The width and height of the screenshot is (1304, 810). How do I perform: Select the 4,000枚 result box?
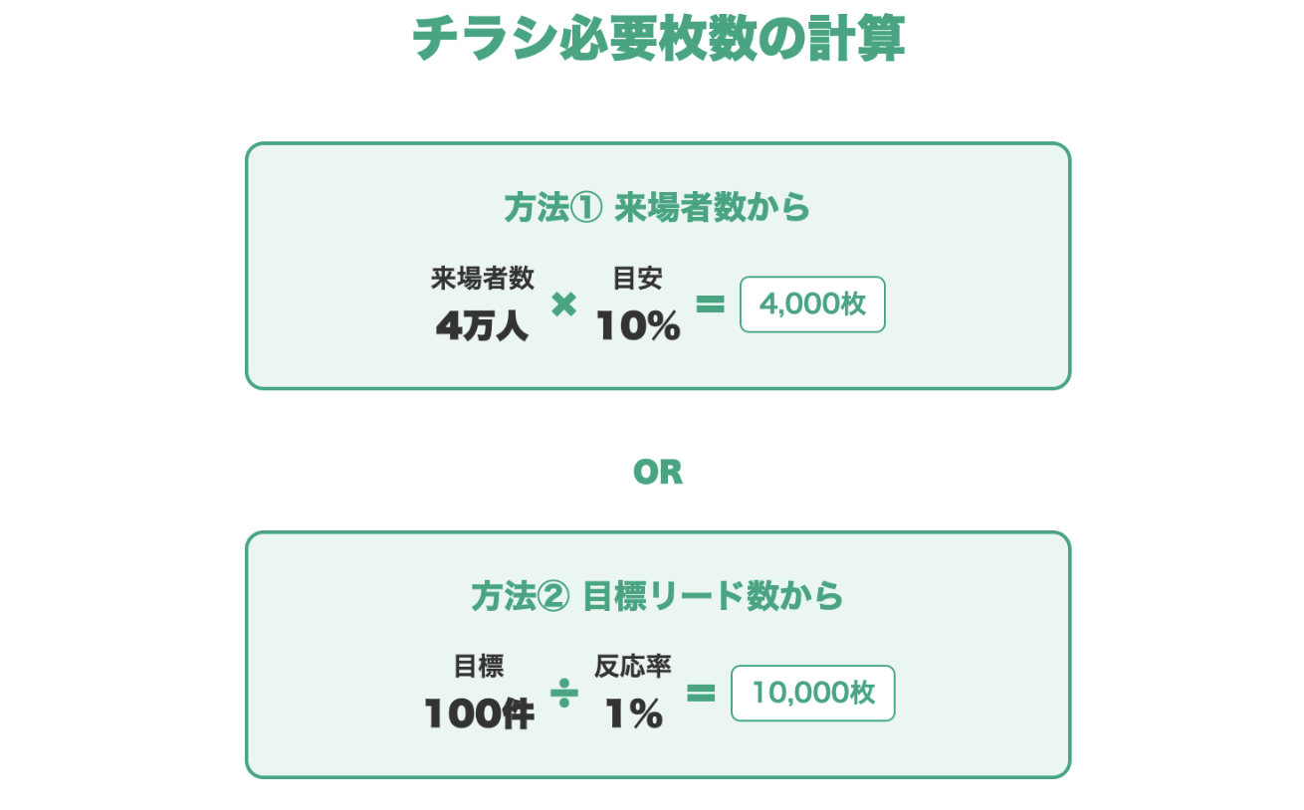pos(812,304)
